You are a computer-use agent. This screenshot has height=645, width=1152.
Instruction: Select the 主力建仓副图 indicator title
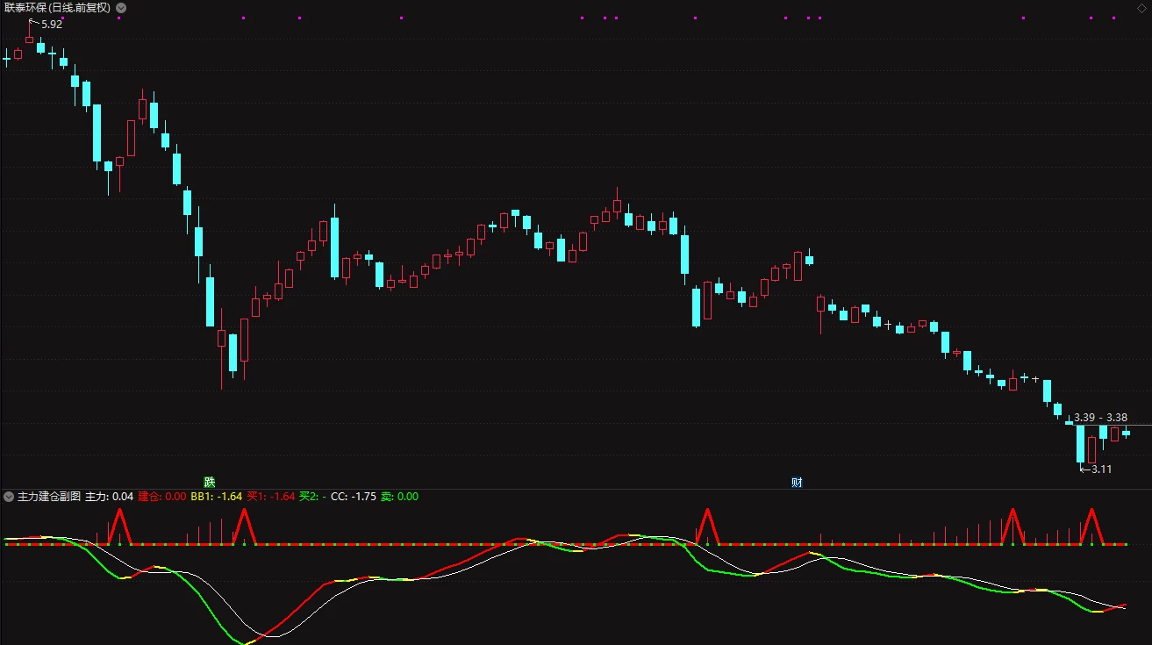pos(49,497)
